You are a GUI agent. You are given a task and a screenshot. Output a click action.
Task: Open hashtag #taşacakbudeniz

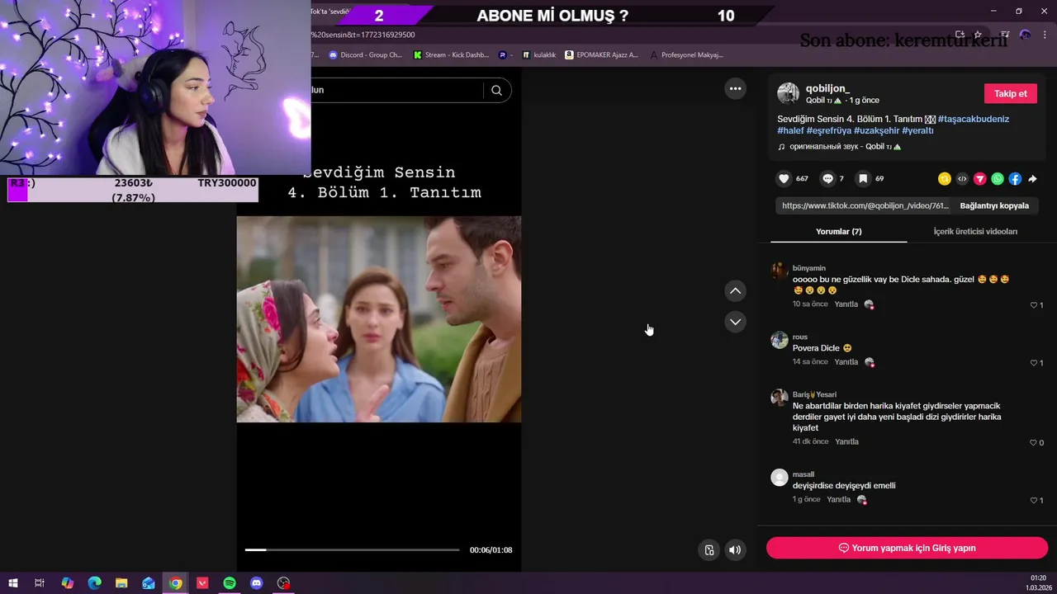(x=973, y=119)
